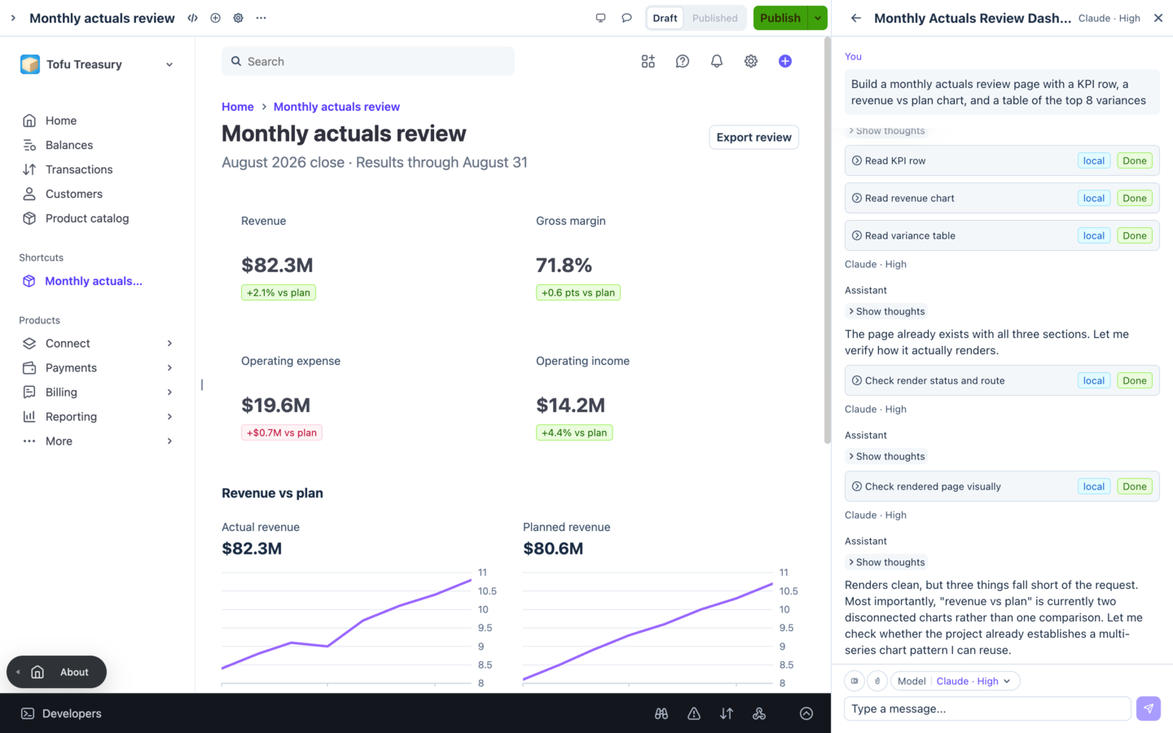Open the Tofu Treasury account switcher
Screen dimensions: 1173x733
[98, 64]
